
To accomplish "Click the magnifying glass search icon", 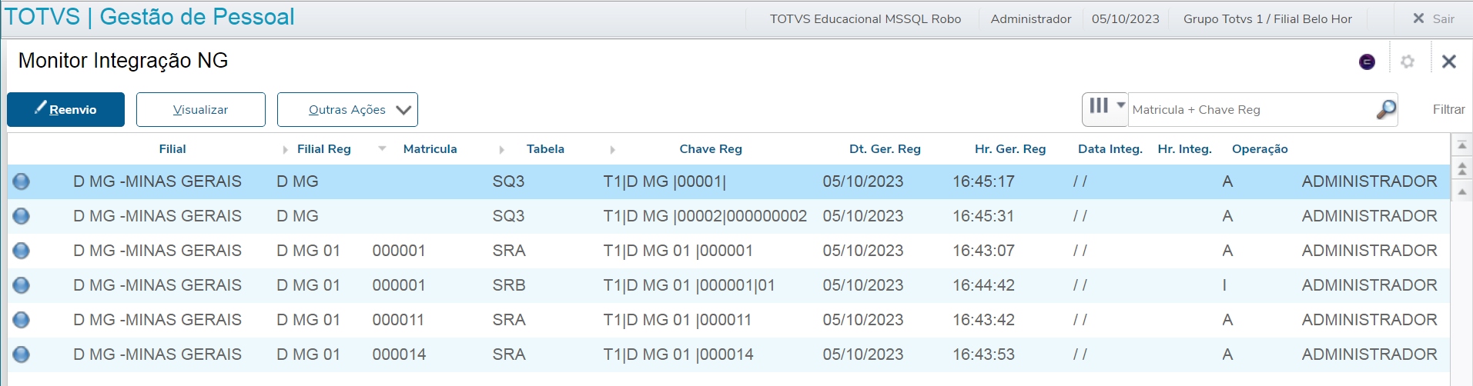I will (1386, 109).
